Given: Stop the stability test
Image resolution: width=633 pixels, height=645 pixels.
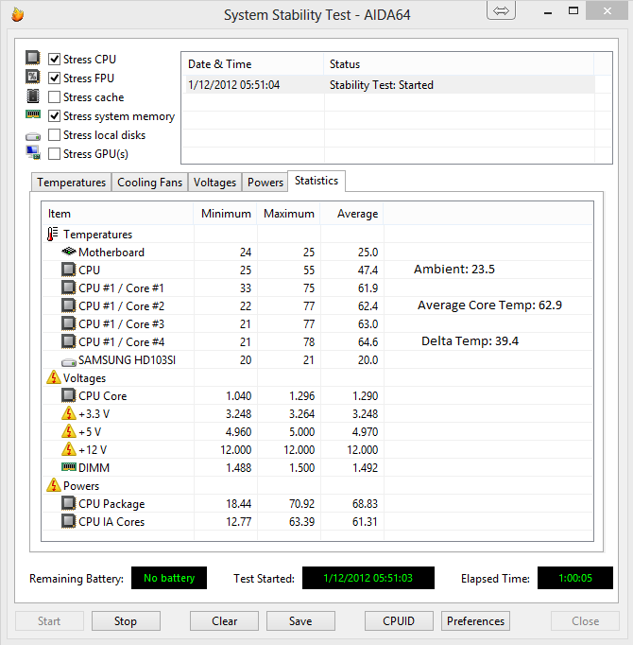Looking at the screenshot, I should pyautogui.click(x=126, y=620).
